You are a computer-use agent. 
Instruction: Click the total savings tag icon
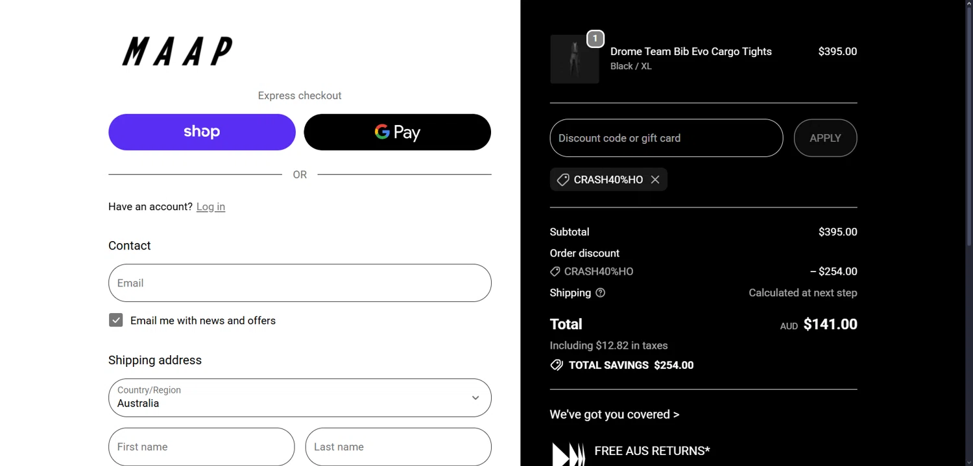557,365
